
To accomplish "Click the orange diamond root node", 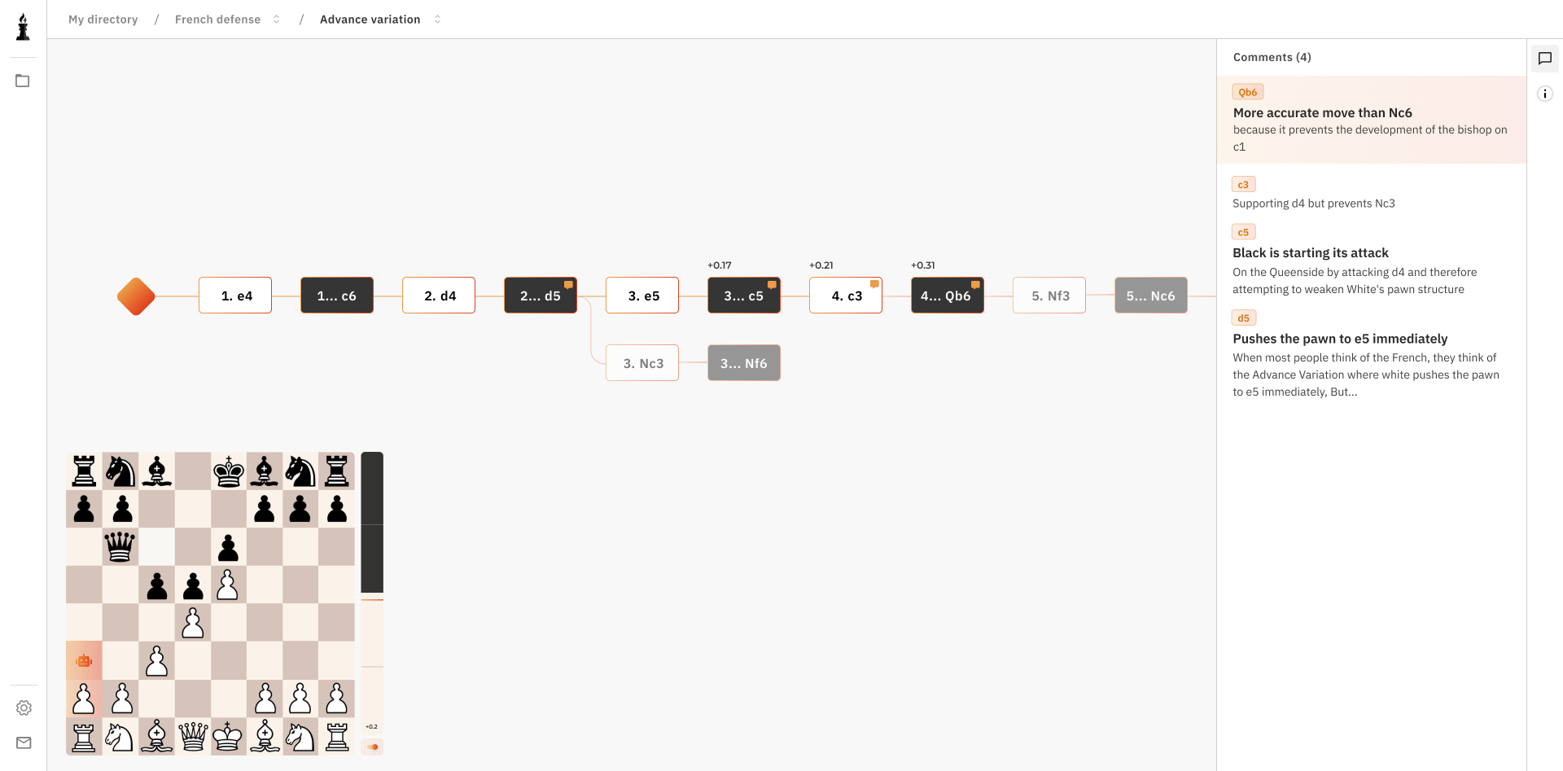I will coord(136,296).
